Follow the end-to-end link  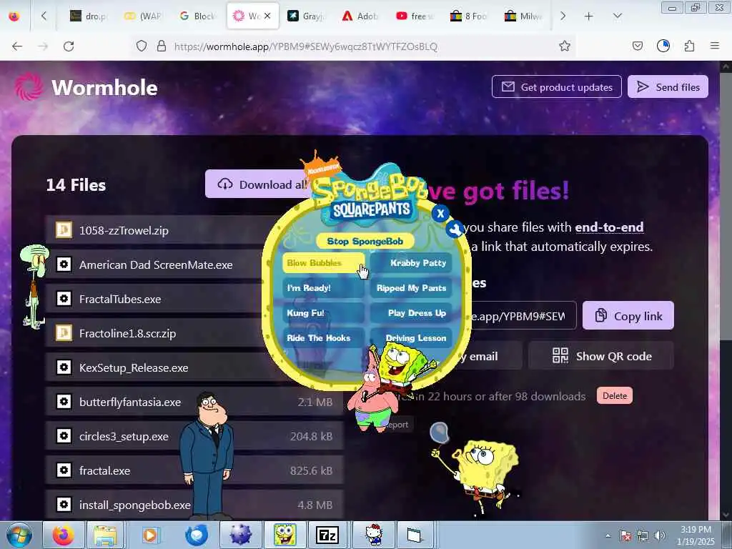point(609,227)
